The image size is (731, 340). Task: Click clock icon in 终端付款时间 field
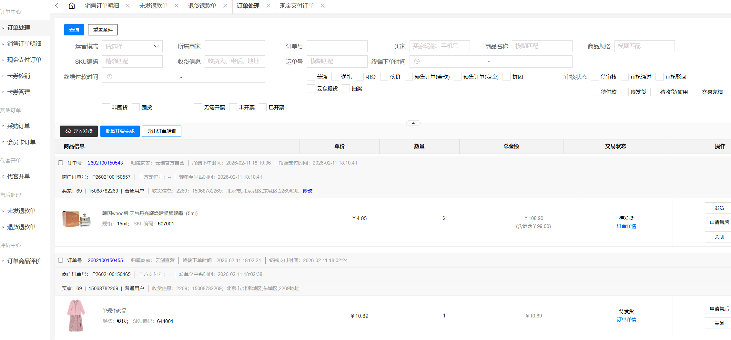pos(110,77)
